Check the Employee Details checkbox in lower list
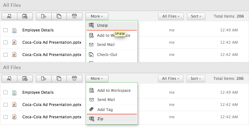 pos(5,92)
